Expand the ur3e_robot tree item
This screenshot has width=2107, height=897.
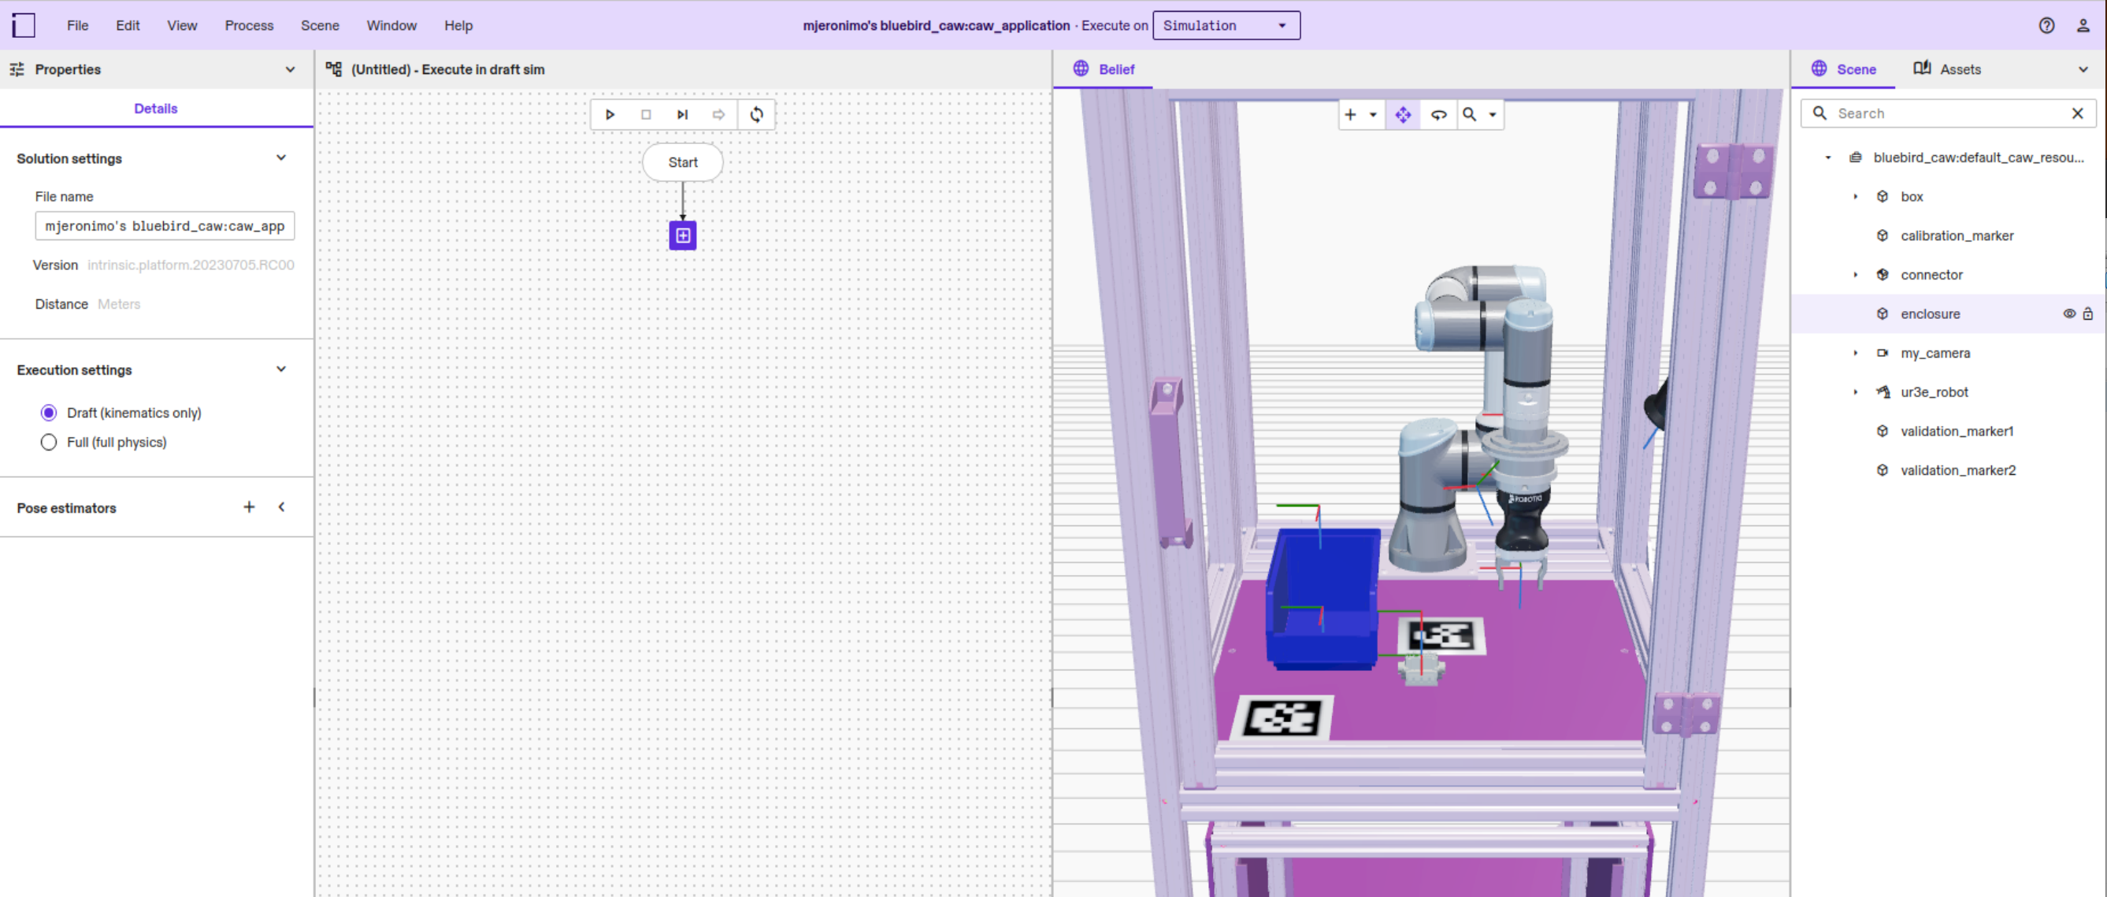(1855, 391)
